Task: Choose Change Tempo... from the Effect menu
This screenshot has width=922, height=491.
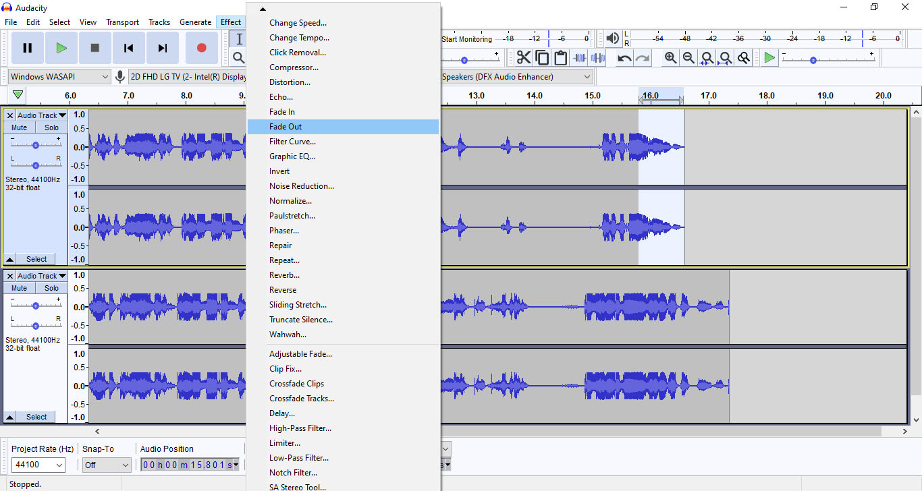Action: 344,38
